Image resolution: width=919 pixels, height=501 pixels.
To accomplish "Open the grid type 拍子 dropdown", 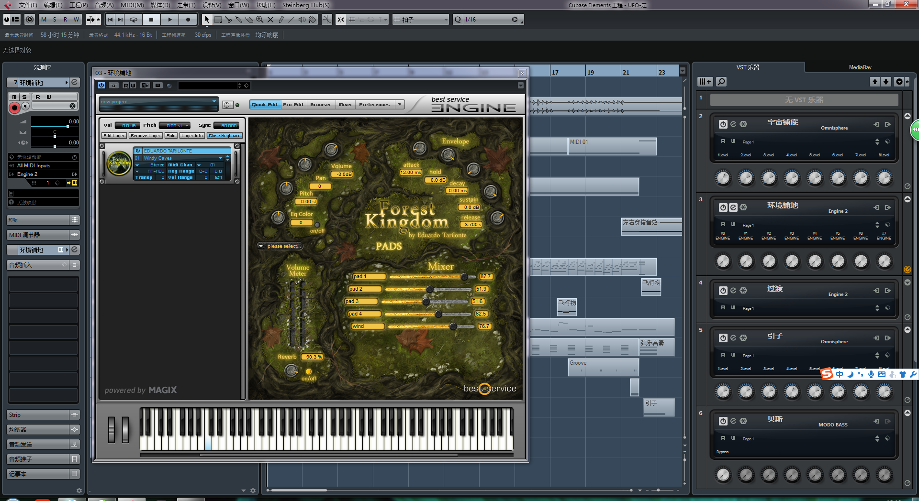I will (x=421, y=19).
